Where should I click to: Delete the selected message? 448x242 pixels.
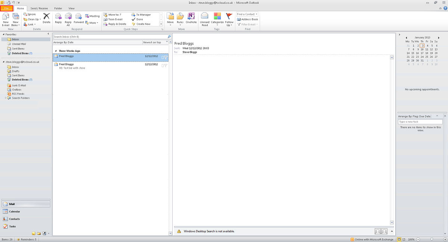point(46,18)
